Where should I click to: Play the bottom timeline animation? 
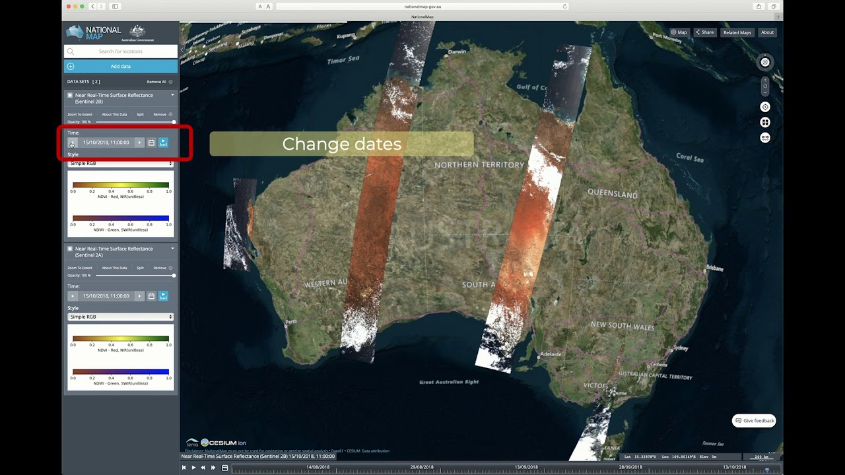(x=193, y=468)
